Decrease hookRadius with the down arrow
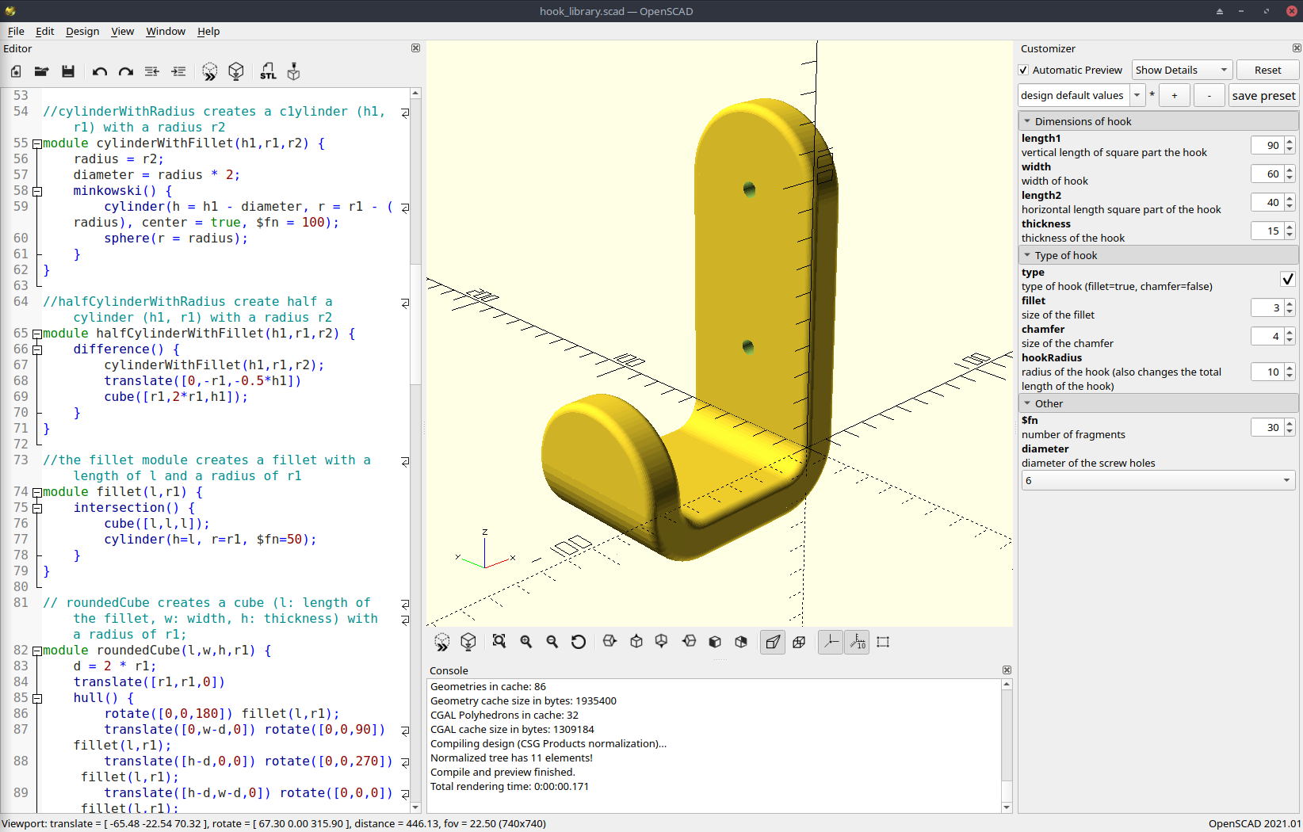1303x832 pixels. [1290, 376]
